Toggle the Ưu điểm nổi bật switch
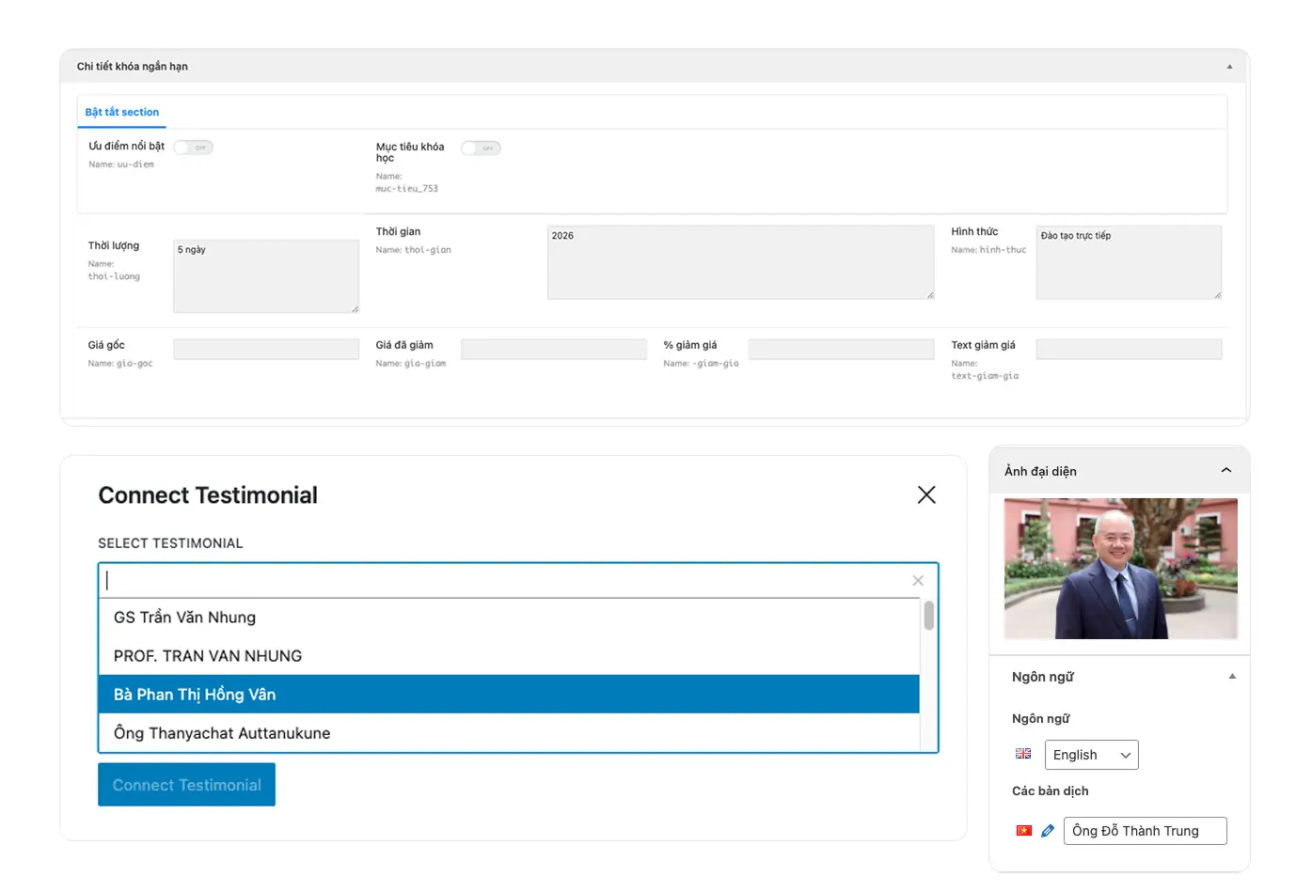Image resolution: width=1296 pixels, height=892 pixels. 194,148
